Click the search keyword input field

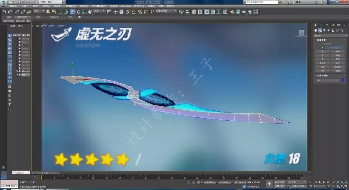click(262, 2)
